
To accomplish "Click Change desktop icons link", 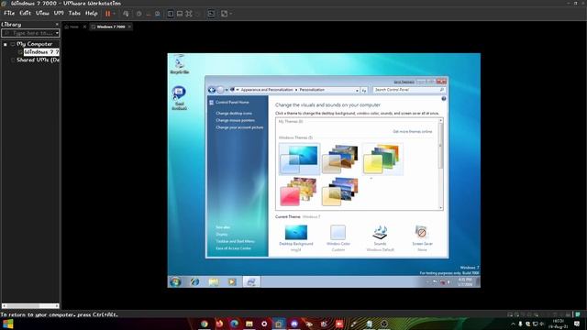I will coord(234,114).
